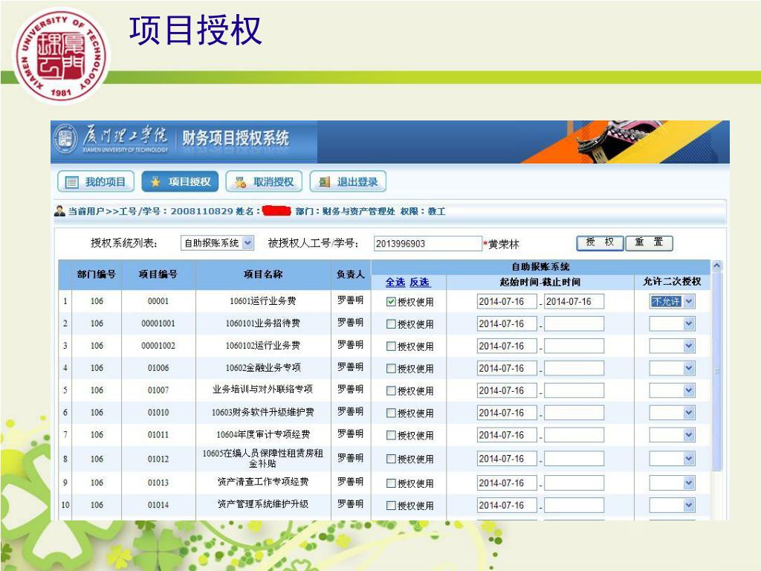
Task: Click the 全选 link
Action: (395, 282)
